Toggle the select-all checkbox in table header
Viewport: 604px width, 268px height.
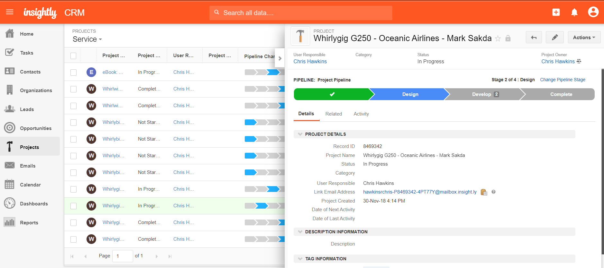tap(73, 56)
